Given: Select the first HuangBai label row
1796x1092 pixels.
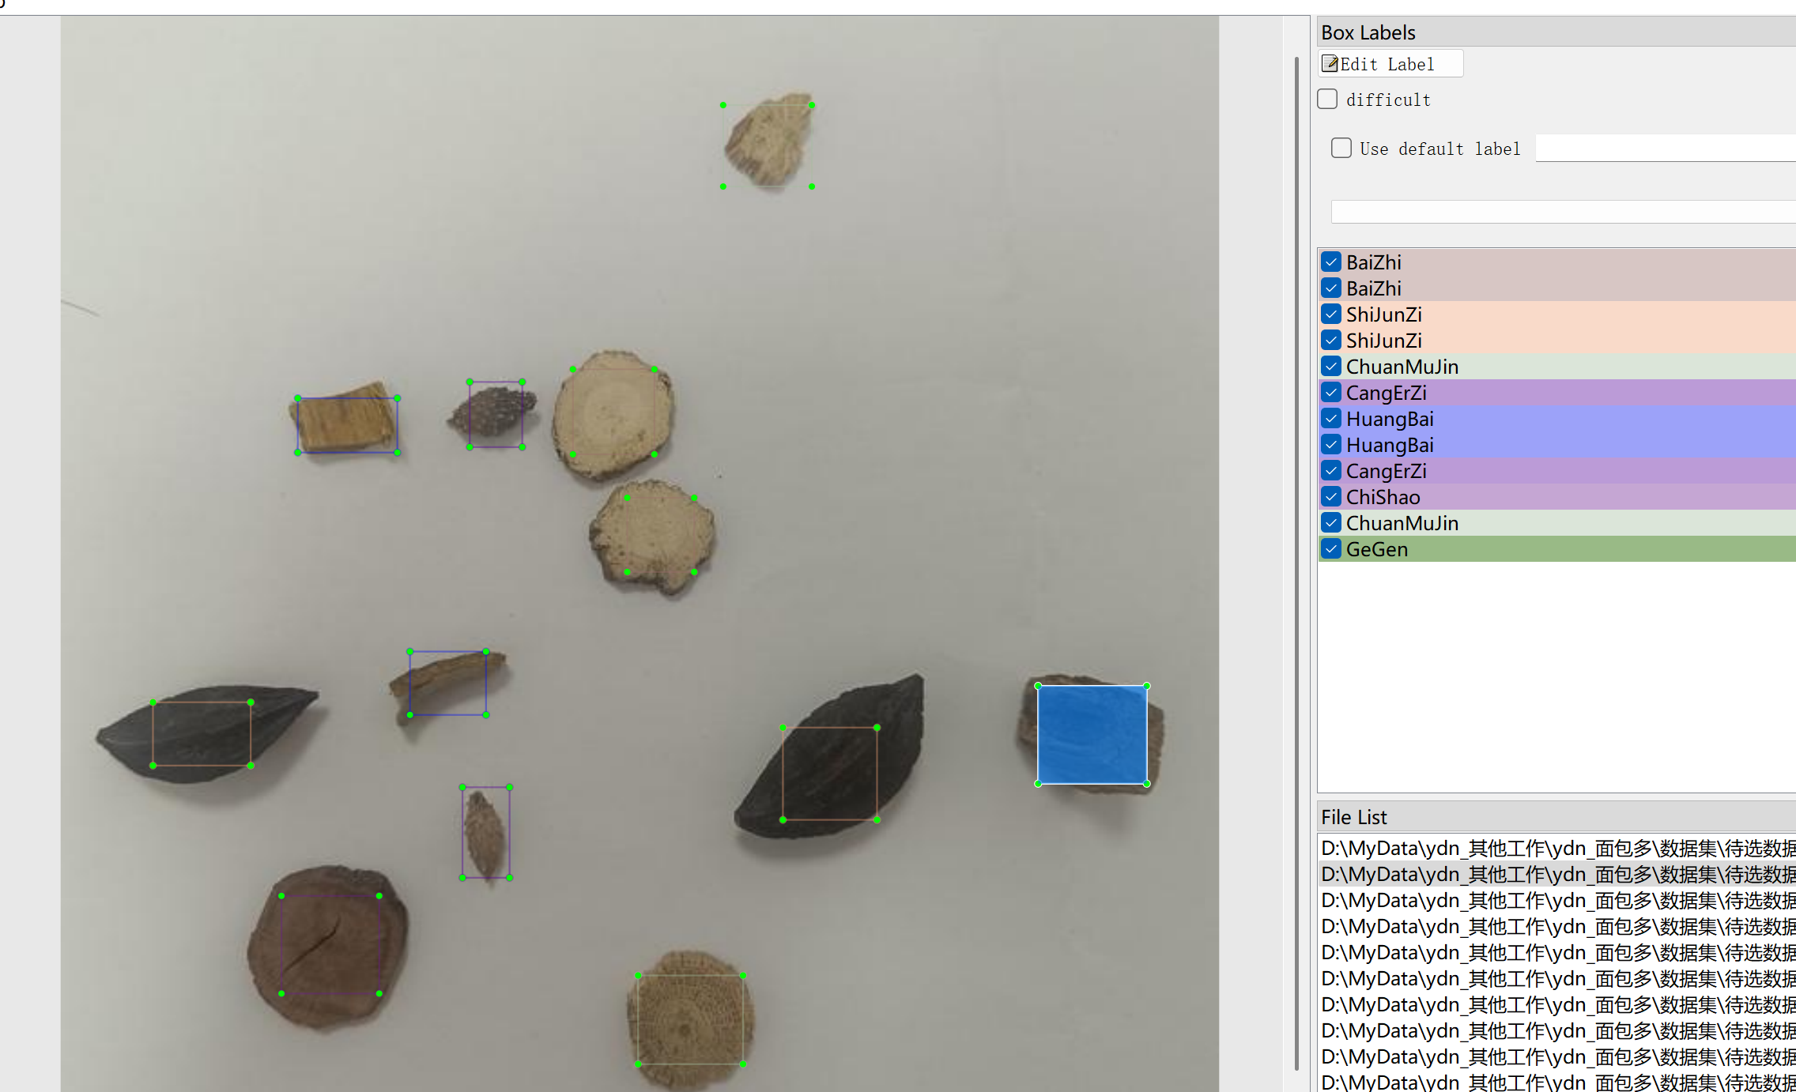Looking at the screenshot, I should click(x=1390, y=419).
